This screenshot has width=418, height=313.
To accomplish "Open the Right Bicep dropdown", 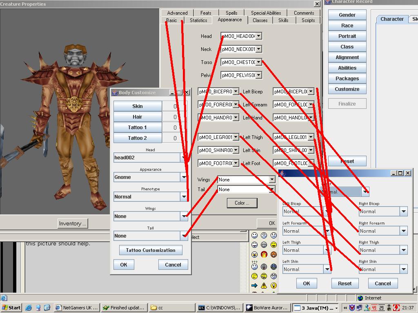I will pos(403,212).
